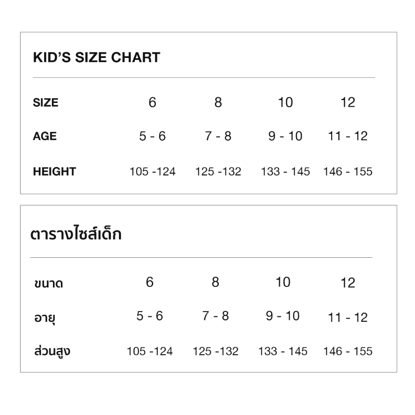415x415 pixels.
Task: Select the Thai "ส่วนสูง" row label
Action: [52, 351]
